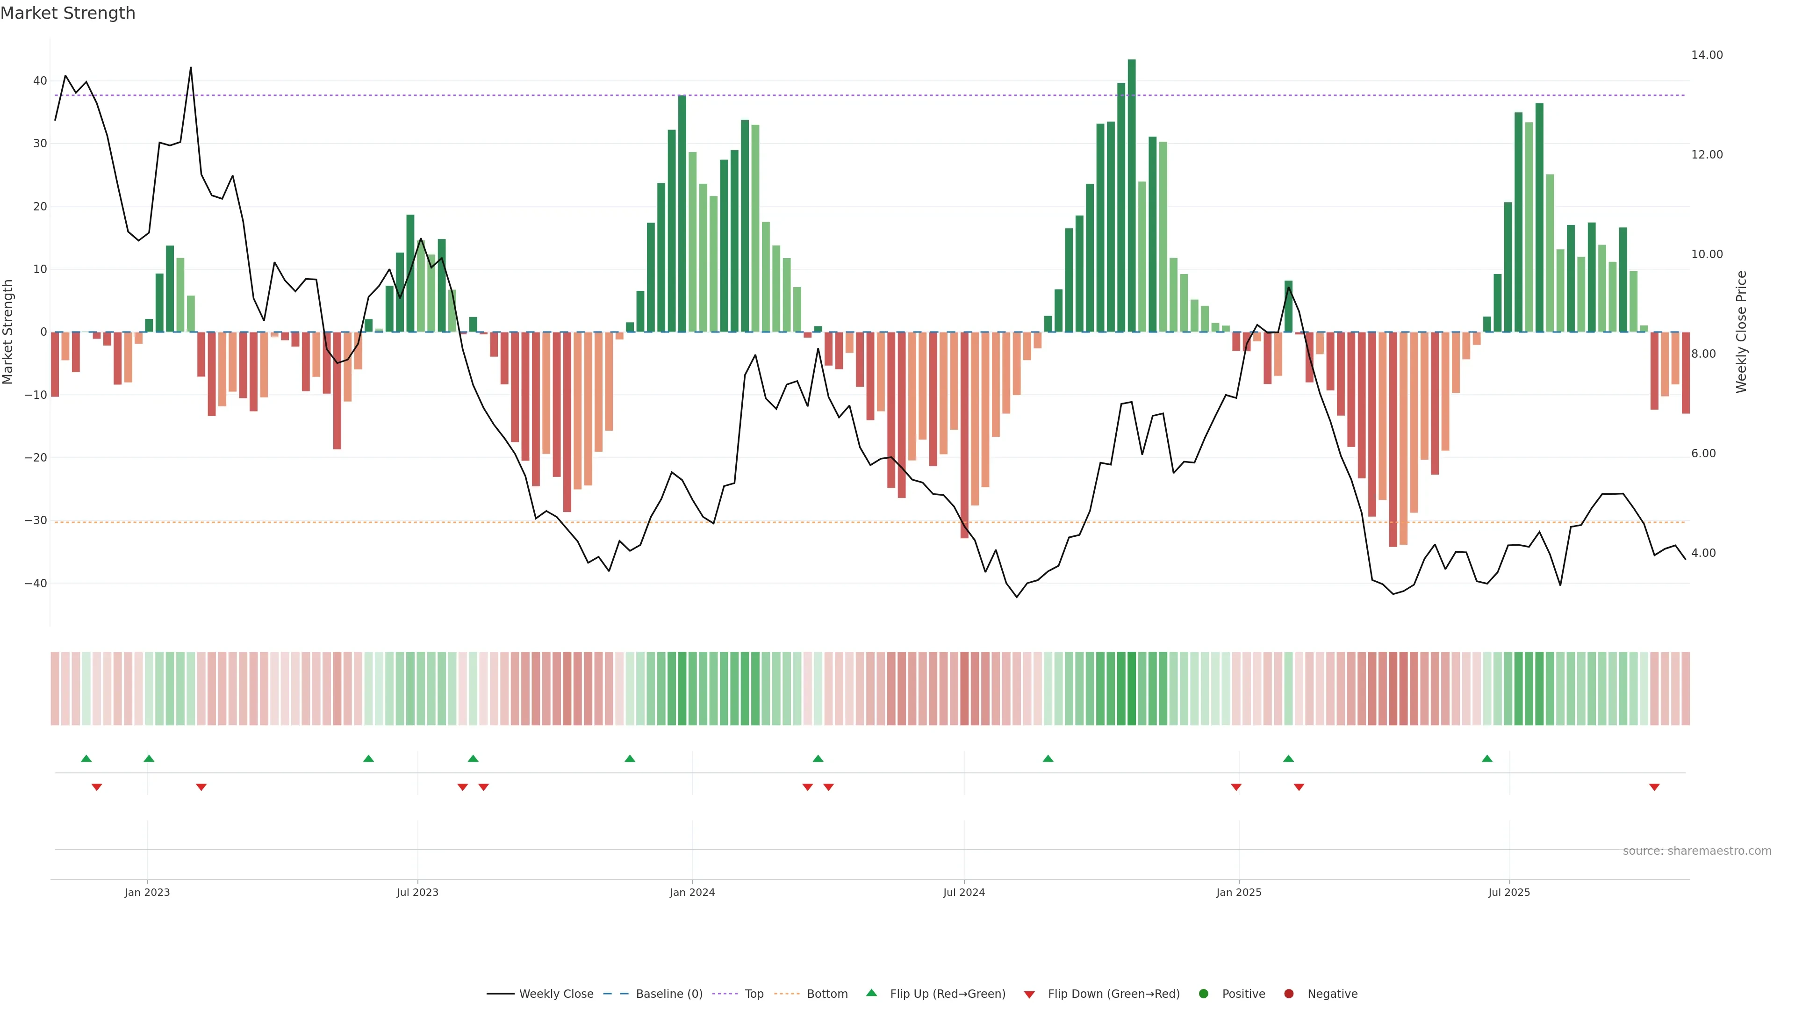1795x1010 pixels.
Task: Click the Flip Up green triangle legend icon
Action: click(871, 993)
